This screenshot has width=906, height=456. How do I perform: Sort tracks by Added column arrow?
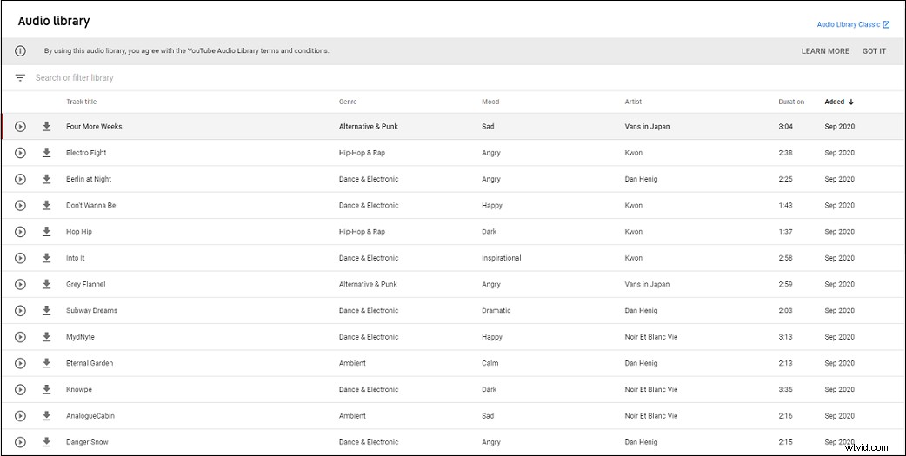pyautogui.click(x=851, y=102)
